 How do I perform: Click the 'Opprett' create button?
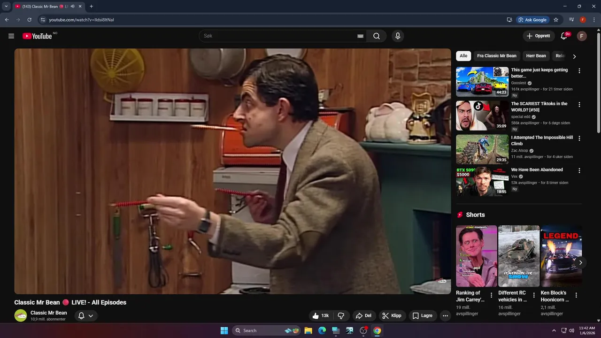tap(538, 36)
